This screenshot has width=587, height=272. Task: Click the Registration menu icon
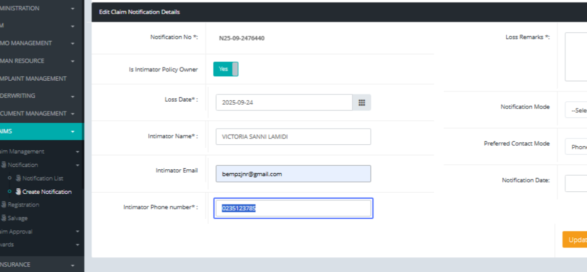4,205
